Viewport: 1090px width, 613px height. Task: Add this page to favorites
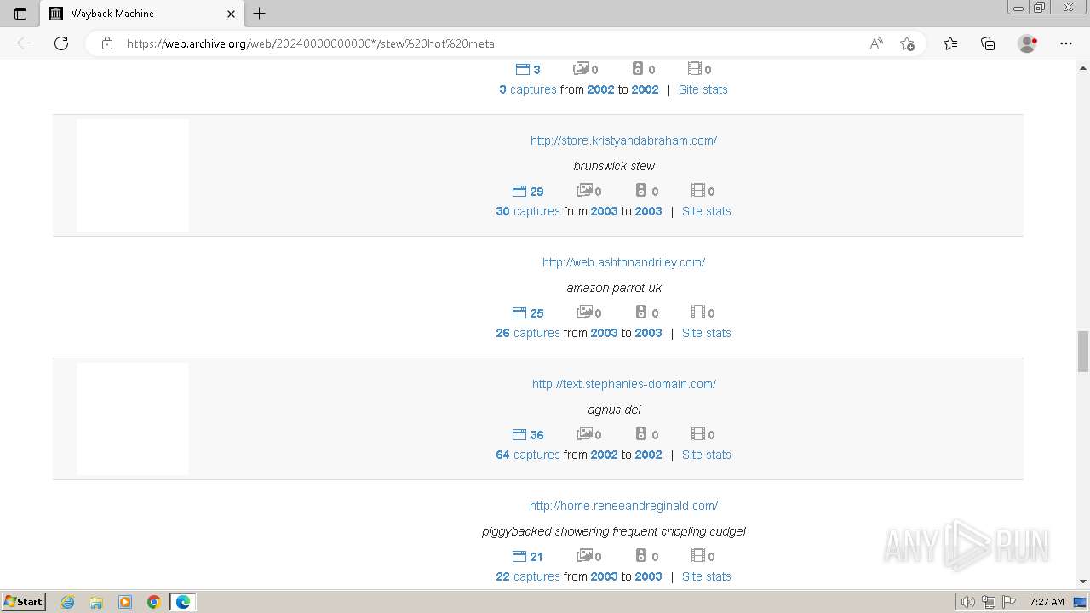tap(907, 43)
